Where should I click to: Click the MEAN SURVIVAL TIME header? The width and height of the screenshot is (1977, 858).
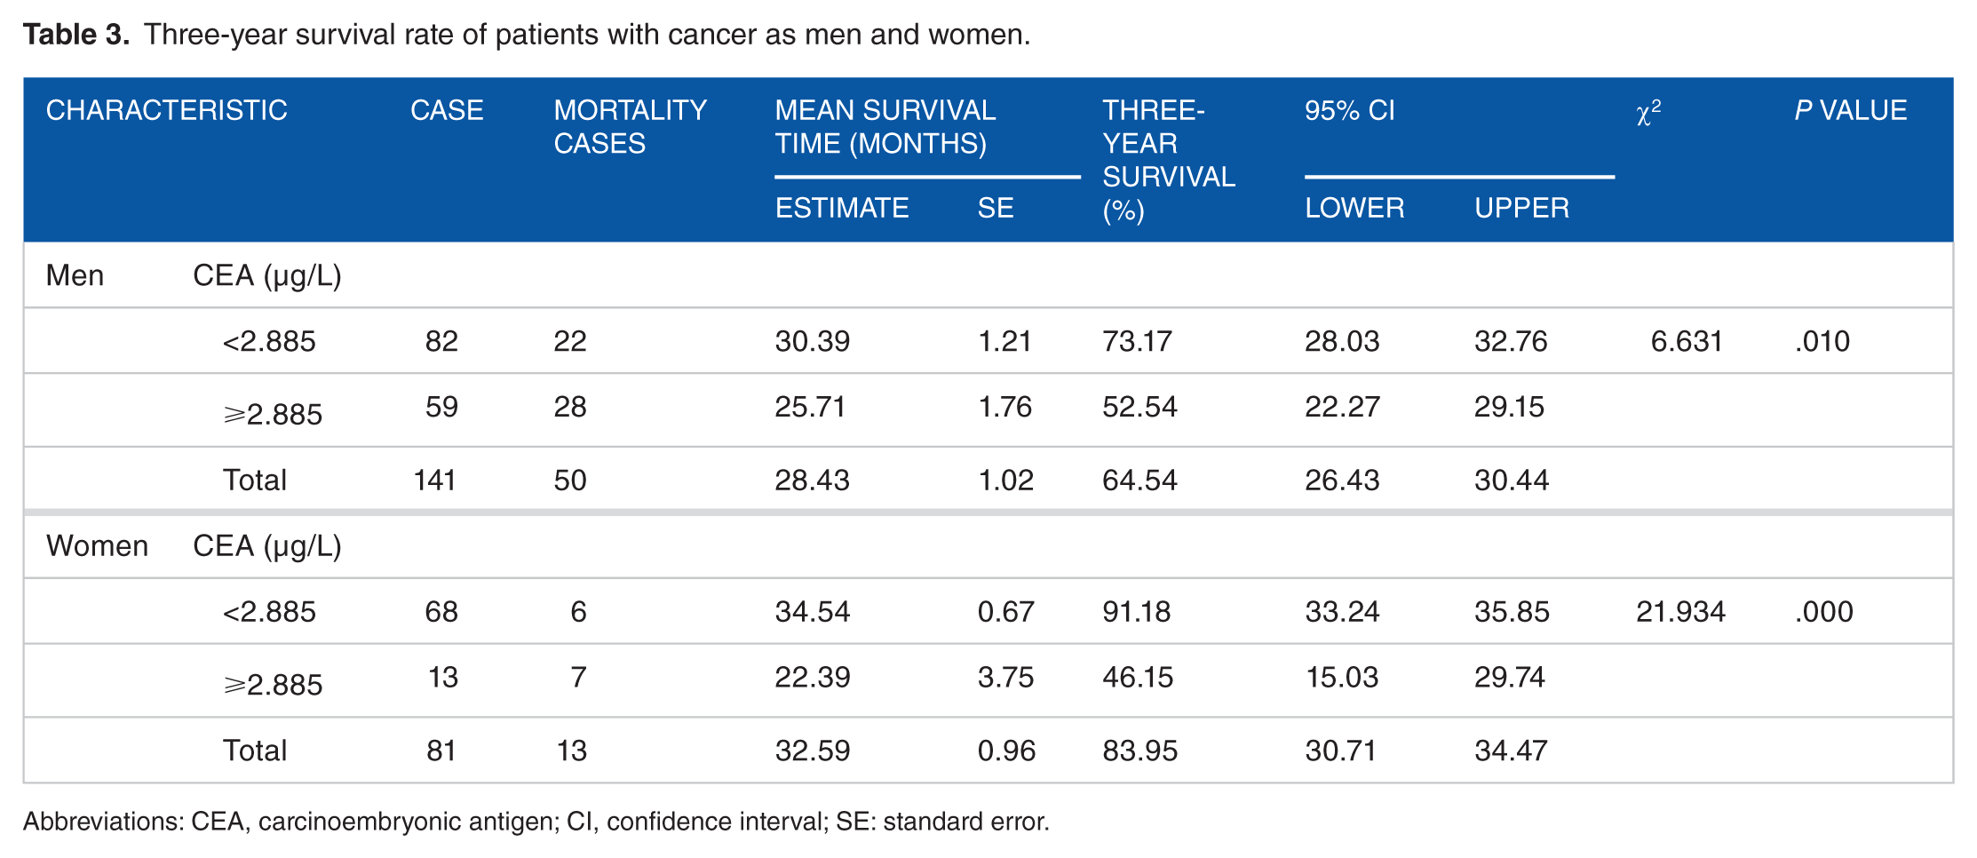pos(885,127)
